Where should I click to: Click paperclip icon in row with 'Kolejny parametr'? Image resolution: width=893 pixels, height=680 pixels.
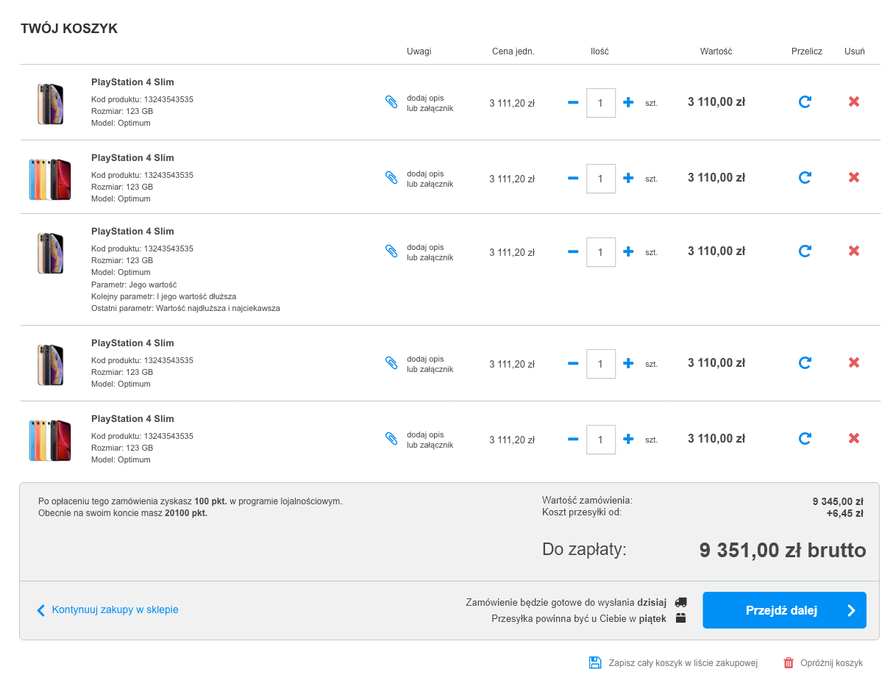pyautogui.click(x=391, y=251)
